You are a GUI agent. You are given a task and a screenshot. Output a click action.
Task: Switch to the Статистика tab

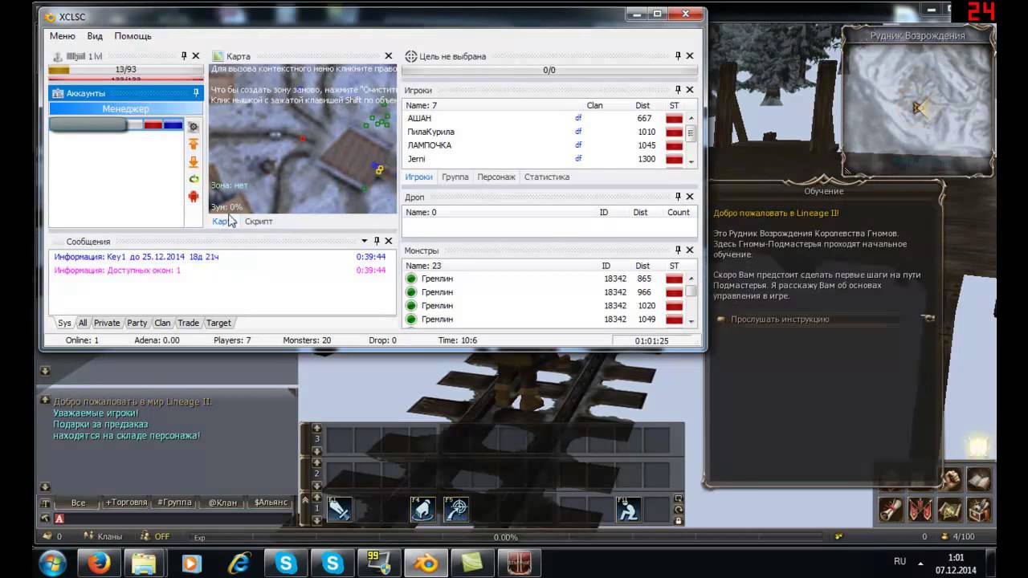547,177
